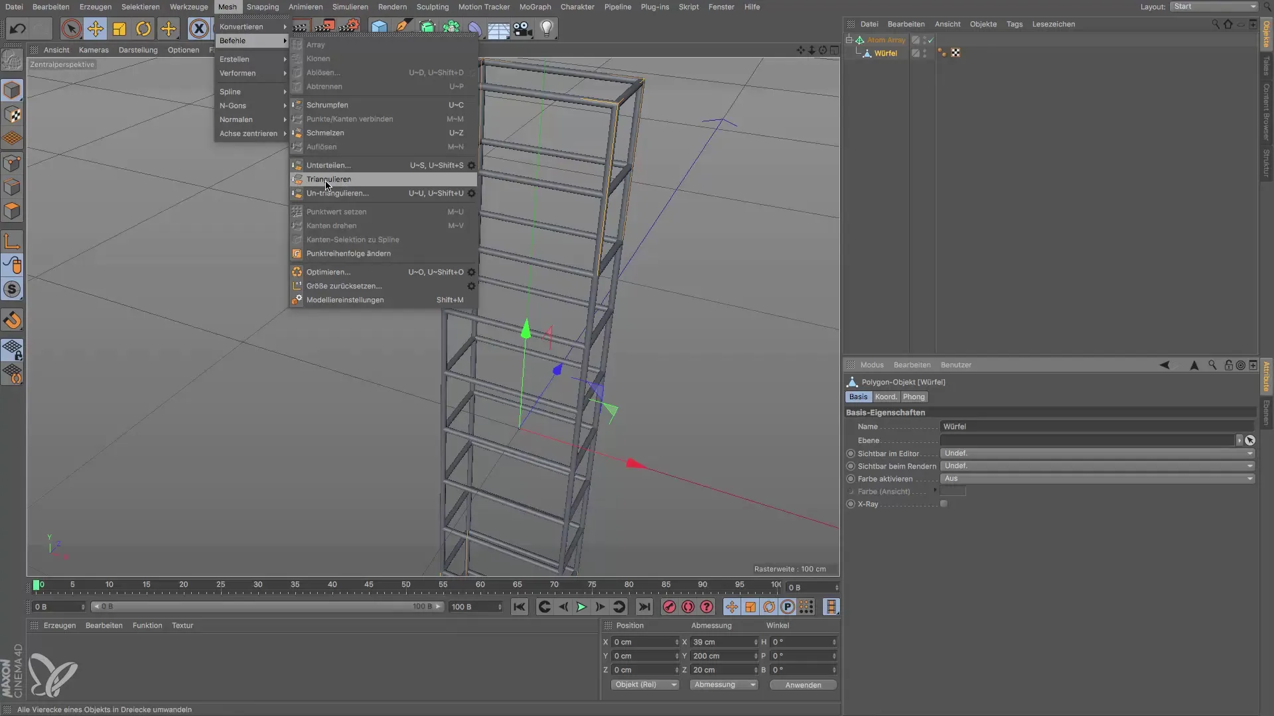Open the Optimieren... menu entry
The height and width of the screenshot is (716, 1274).
(x=328, y=272)
